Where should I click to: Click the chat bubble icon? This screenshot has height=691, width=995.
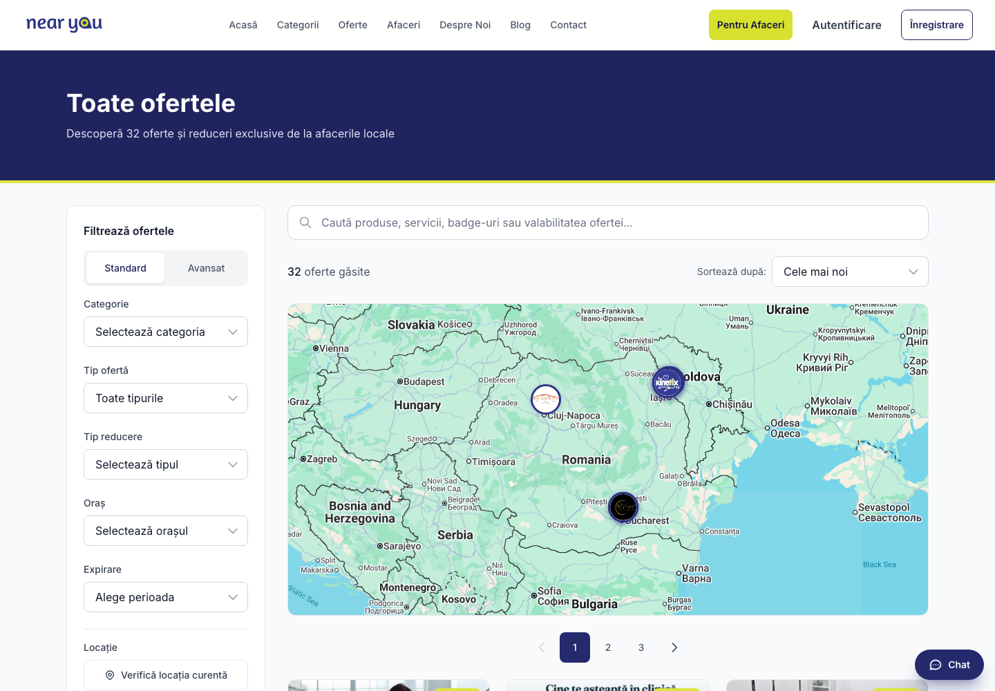click(936, 665)
